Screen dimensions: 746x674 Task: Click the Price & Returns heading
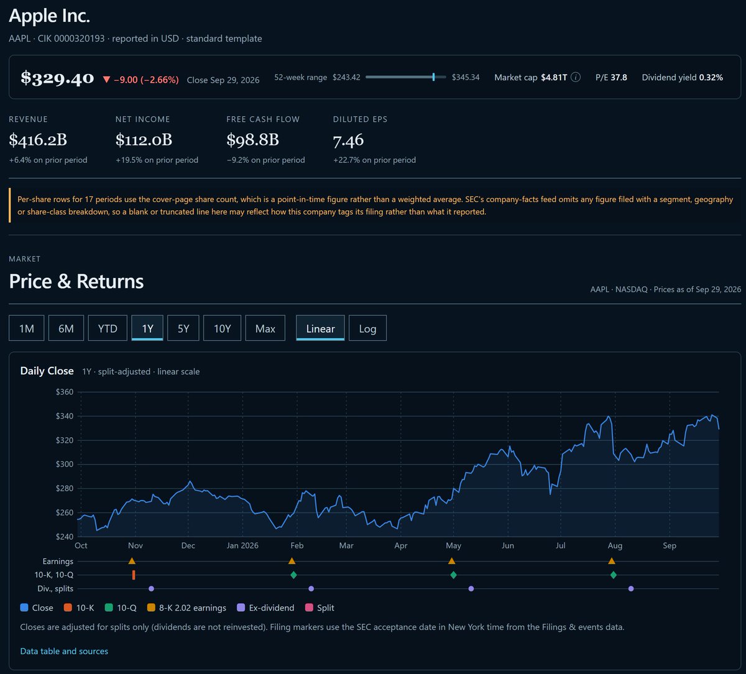[x=76, y=281]
